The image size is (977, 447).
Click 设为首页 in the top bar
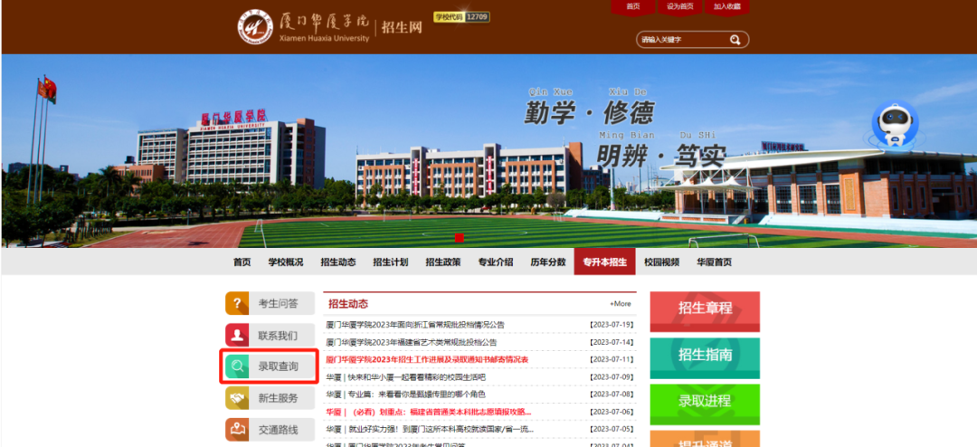pos(680,6)
